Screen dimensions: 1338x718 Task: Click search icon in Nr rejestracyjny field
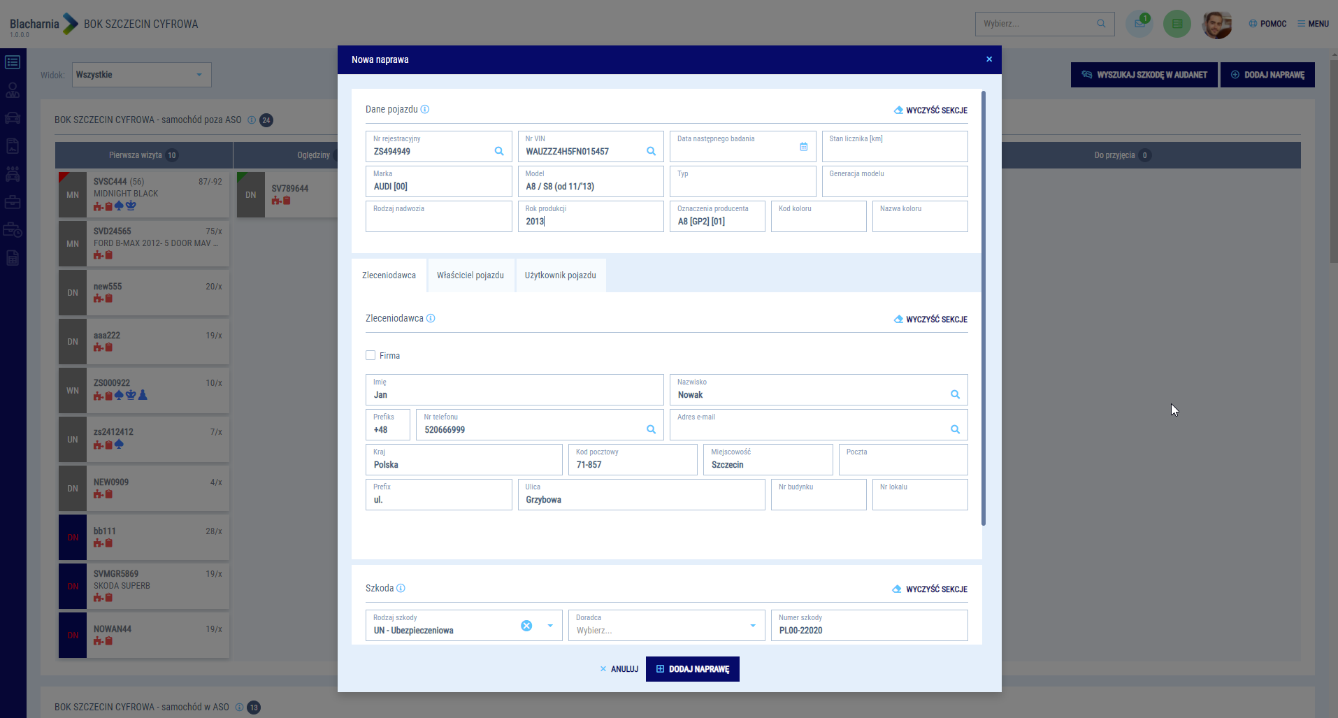click(499, 151)
